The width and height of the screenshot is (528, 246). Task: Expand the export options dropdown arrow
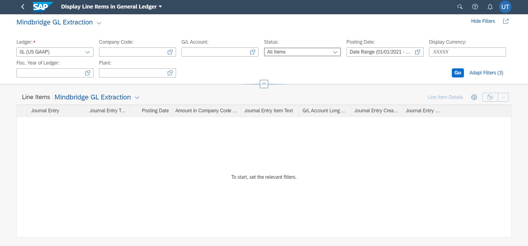(503, 97)
